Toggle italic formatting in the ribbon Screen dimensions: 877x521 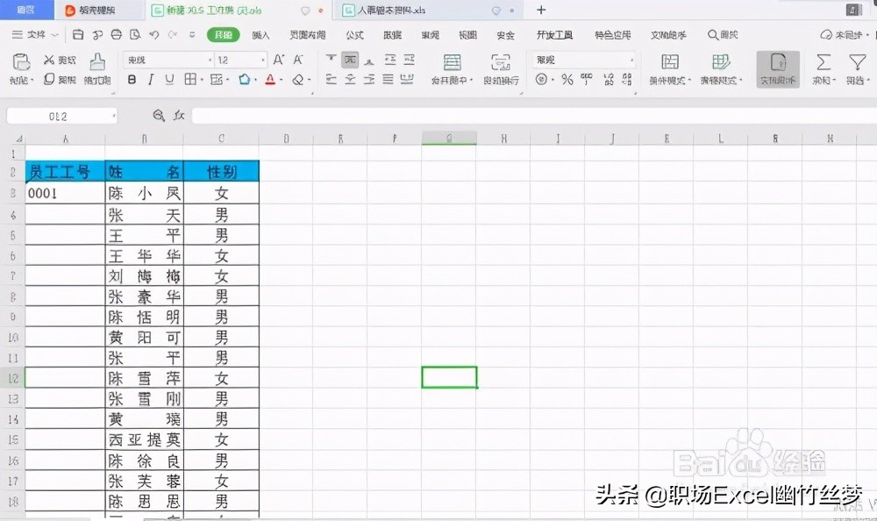pyautogui.click(x=150, y=79)
